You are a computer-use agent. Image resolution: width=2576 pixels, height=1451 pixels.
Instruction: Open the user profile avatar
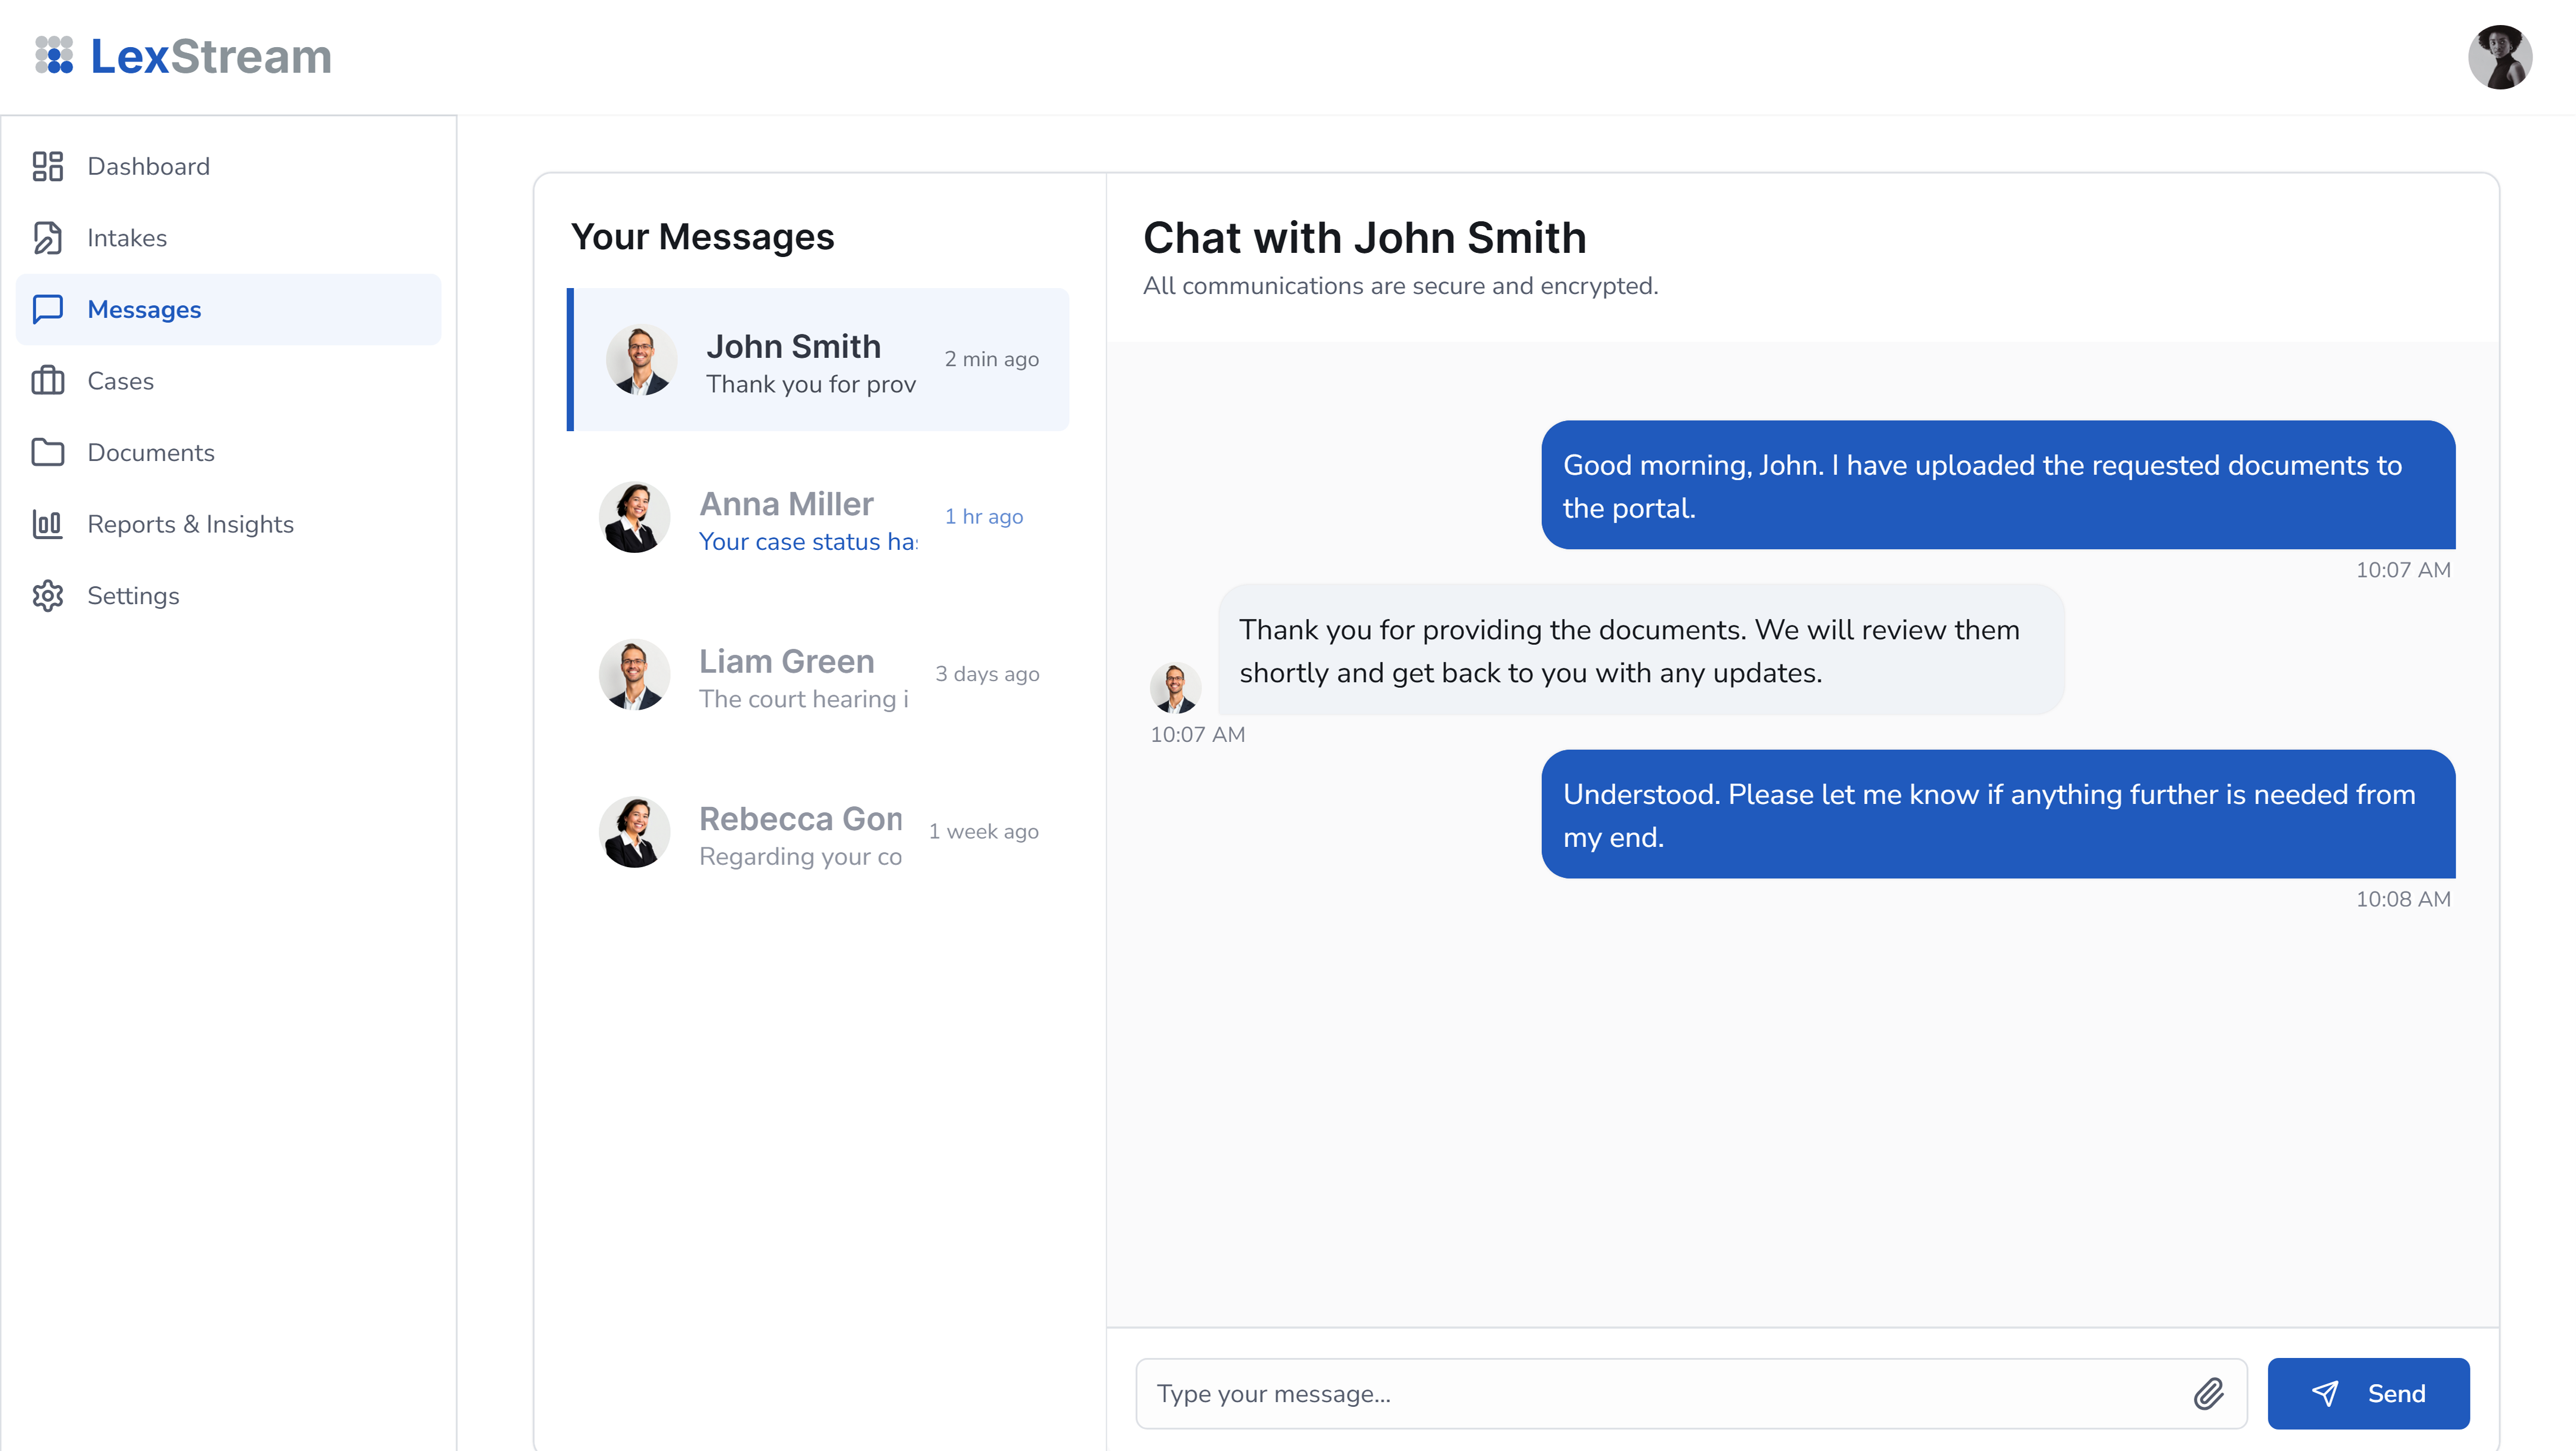click(2499, 57)
